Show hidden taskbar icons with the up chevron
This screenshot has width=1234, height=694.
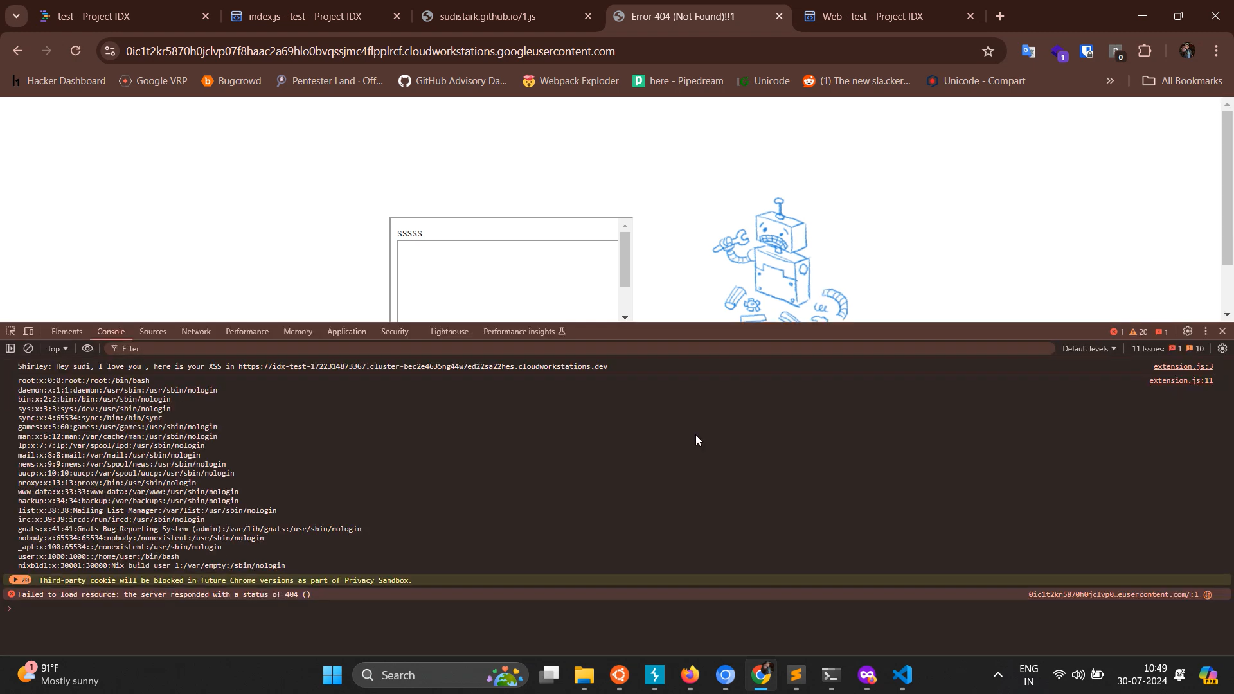point(997,675)
